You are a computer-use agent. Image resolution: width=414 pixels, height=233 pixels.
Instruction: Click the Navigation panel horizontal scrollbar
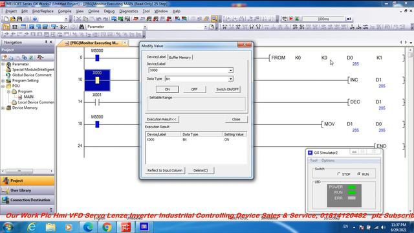coord(27,171)
